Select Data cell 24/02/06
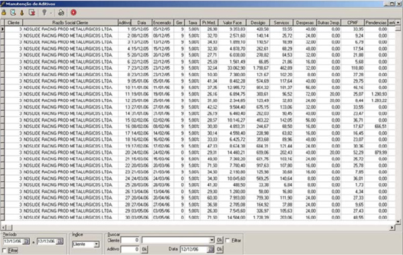 pyautogui.click(x=142, y=152)
